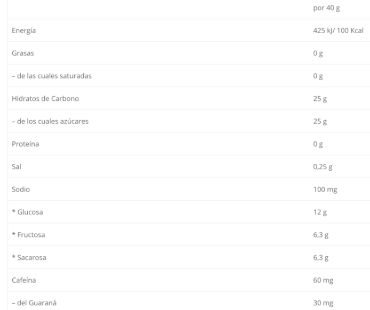Click the 'del Guaraná' row label
This screenshot has height=310, width=370.
click(37, 303)
